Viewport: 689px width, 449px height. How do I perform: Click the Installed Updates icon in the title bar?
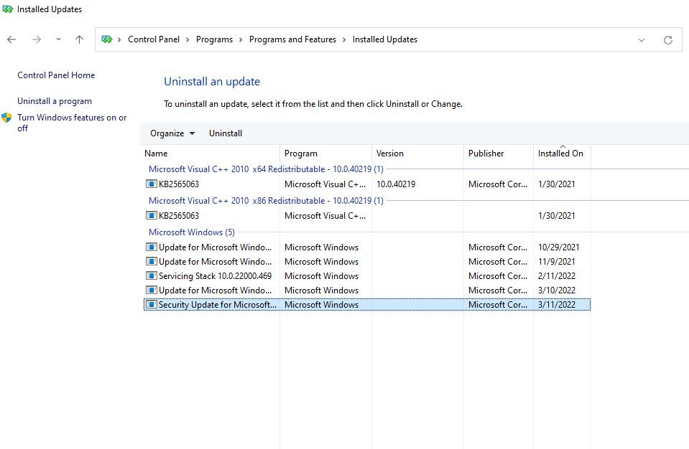click(7, 9)
